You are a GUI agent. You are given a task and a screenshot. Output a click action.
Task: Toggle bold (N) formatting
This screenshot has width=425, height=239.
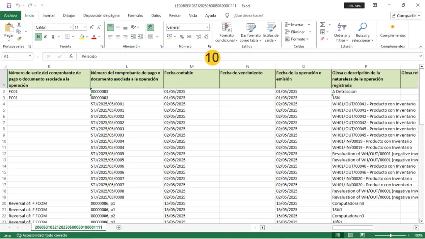pyautogui.click(x=38, y=37)
